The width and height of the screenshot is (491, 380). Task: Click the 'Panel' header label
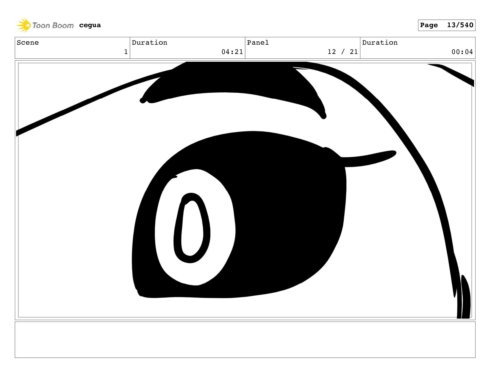(x=258, y=43)
